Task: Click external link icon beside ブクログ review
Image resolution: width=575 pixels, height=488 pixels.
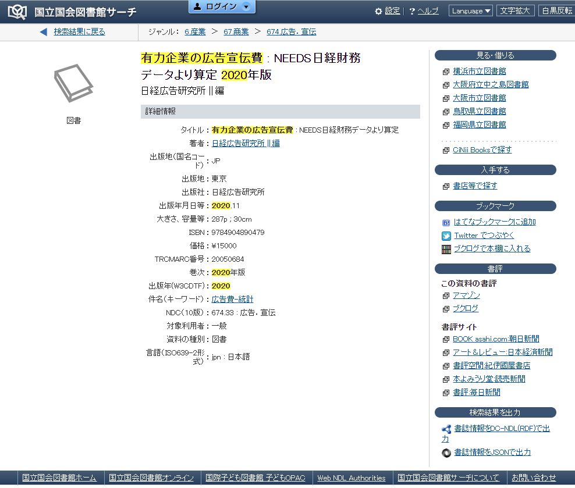Action: click(x=446, y=309)
